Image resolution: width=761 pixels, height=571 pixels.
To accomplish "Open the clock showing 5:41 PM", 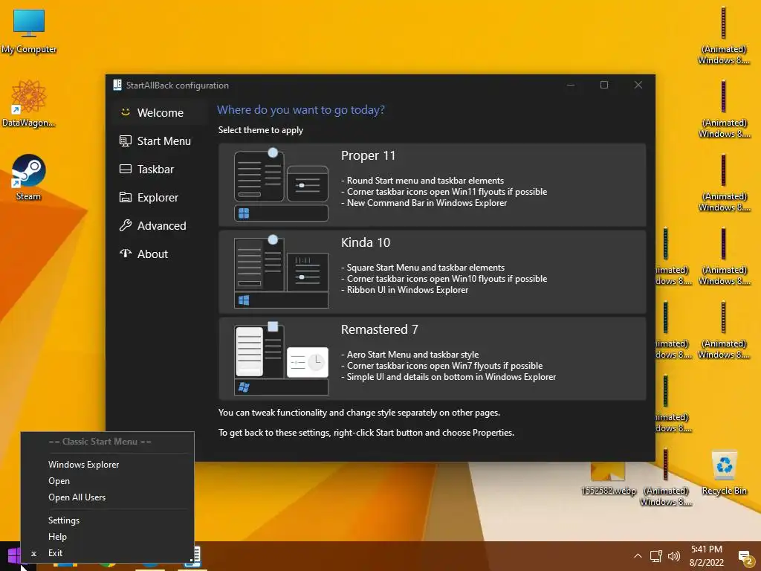I will [707, 556].
